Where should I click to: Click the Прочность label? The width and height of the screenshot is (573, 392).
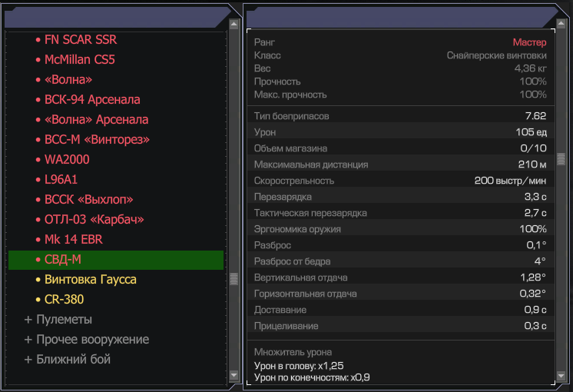tap(277, 81)
